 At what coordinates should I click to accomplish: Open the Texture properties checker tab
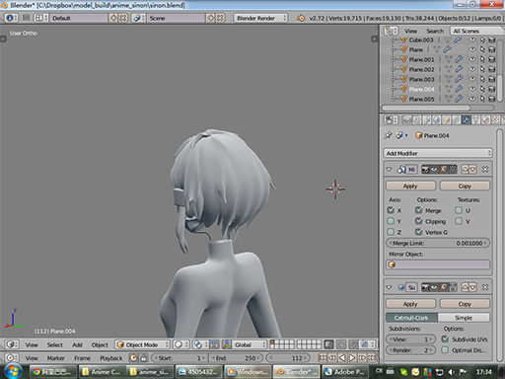click(495, 120)
